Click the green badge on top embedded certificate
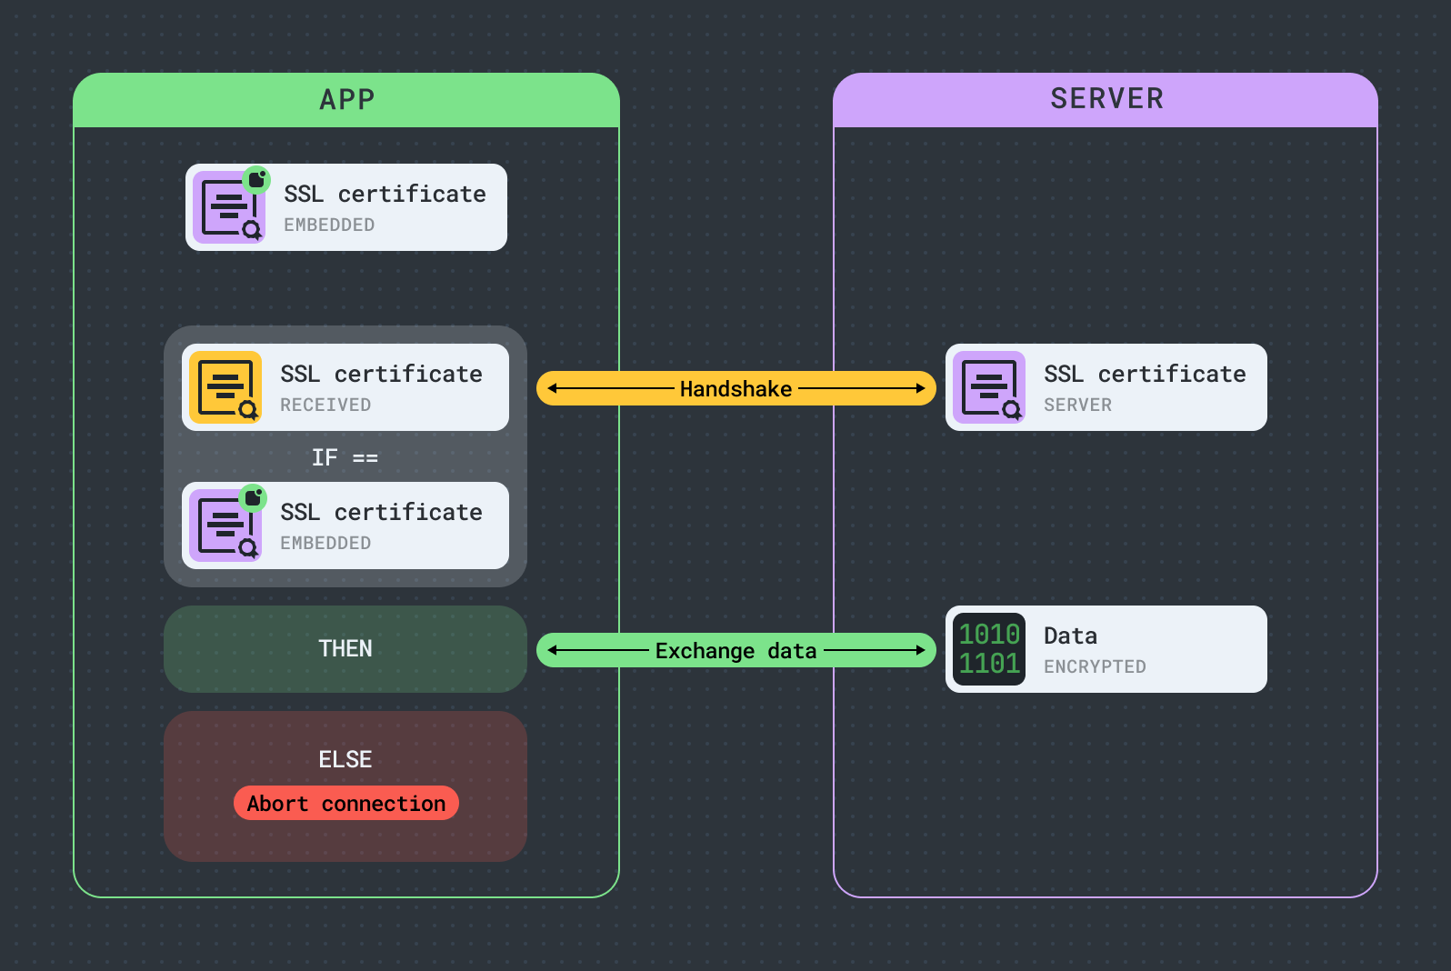The width and height of the screenshot is (1451, 971). (x=257, y=179)
